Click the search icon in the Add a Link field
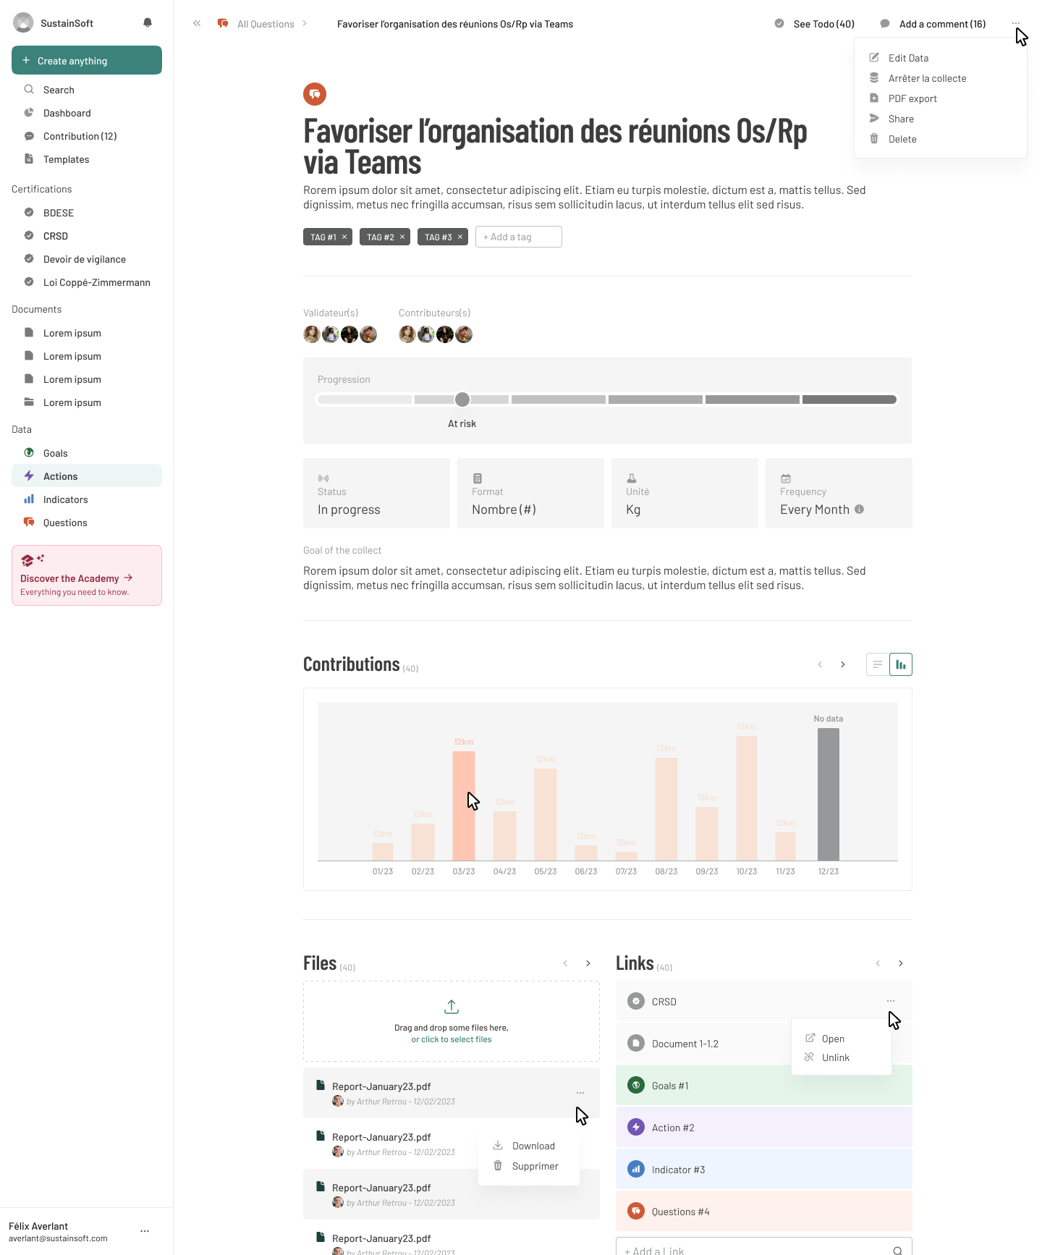The image size is (1042, 1255). pos(897,1250)
